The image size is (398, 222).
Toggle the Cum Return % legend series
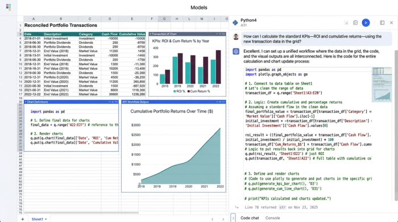199,91
